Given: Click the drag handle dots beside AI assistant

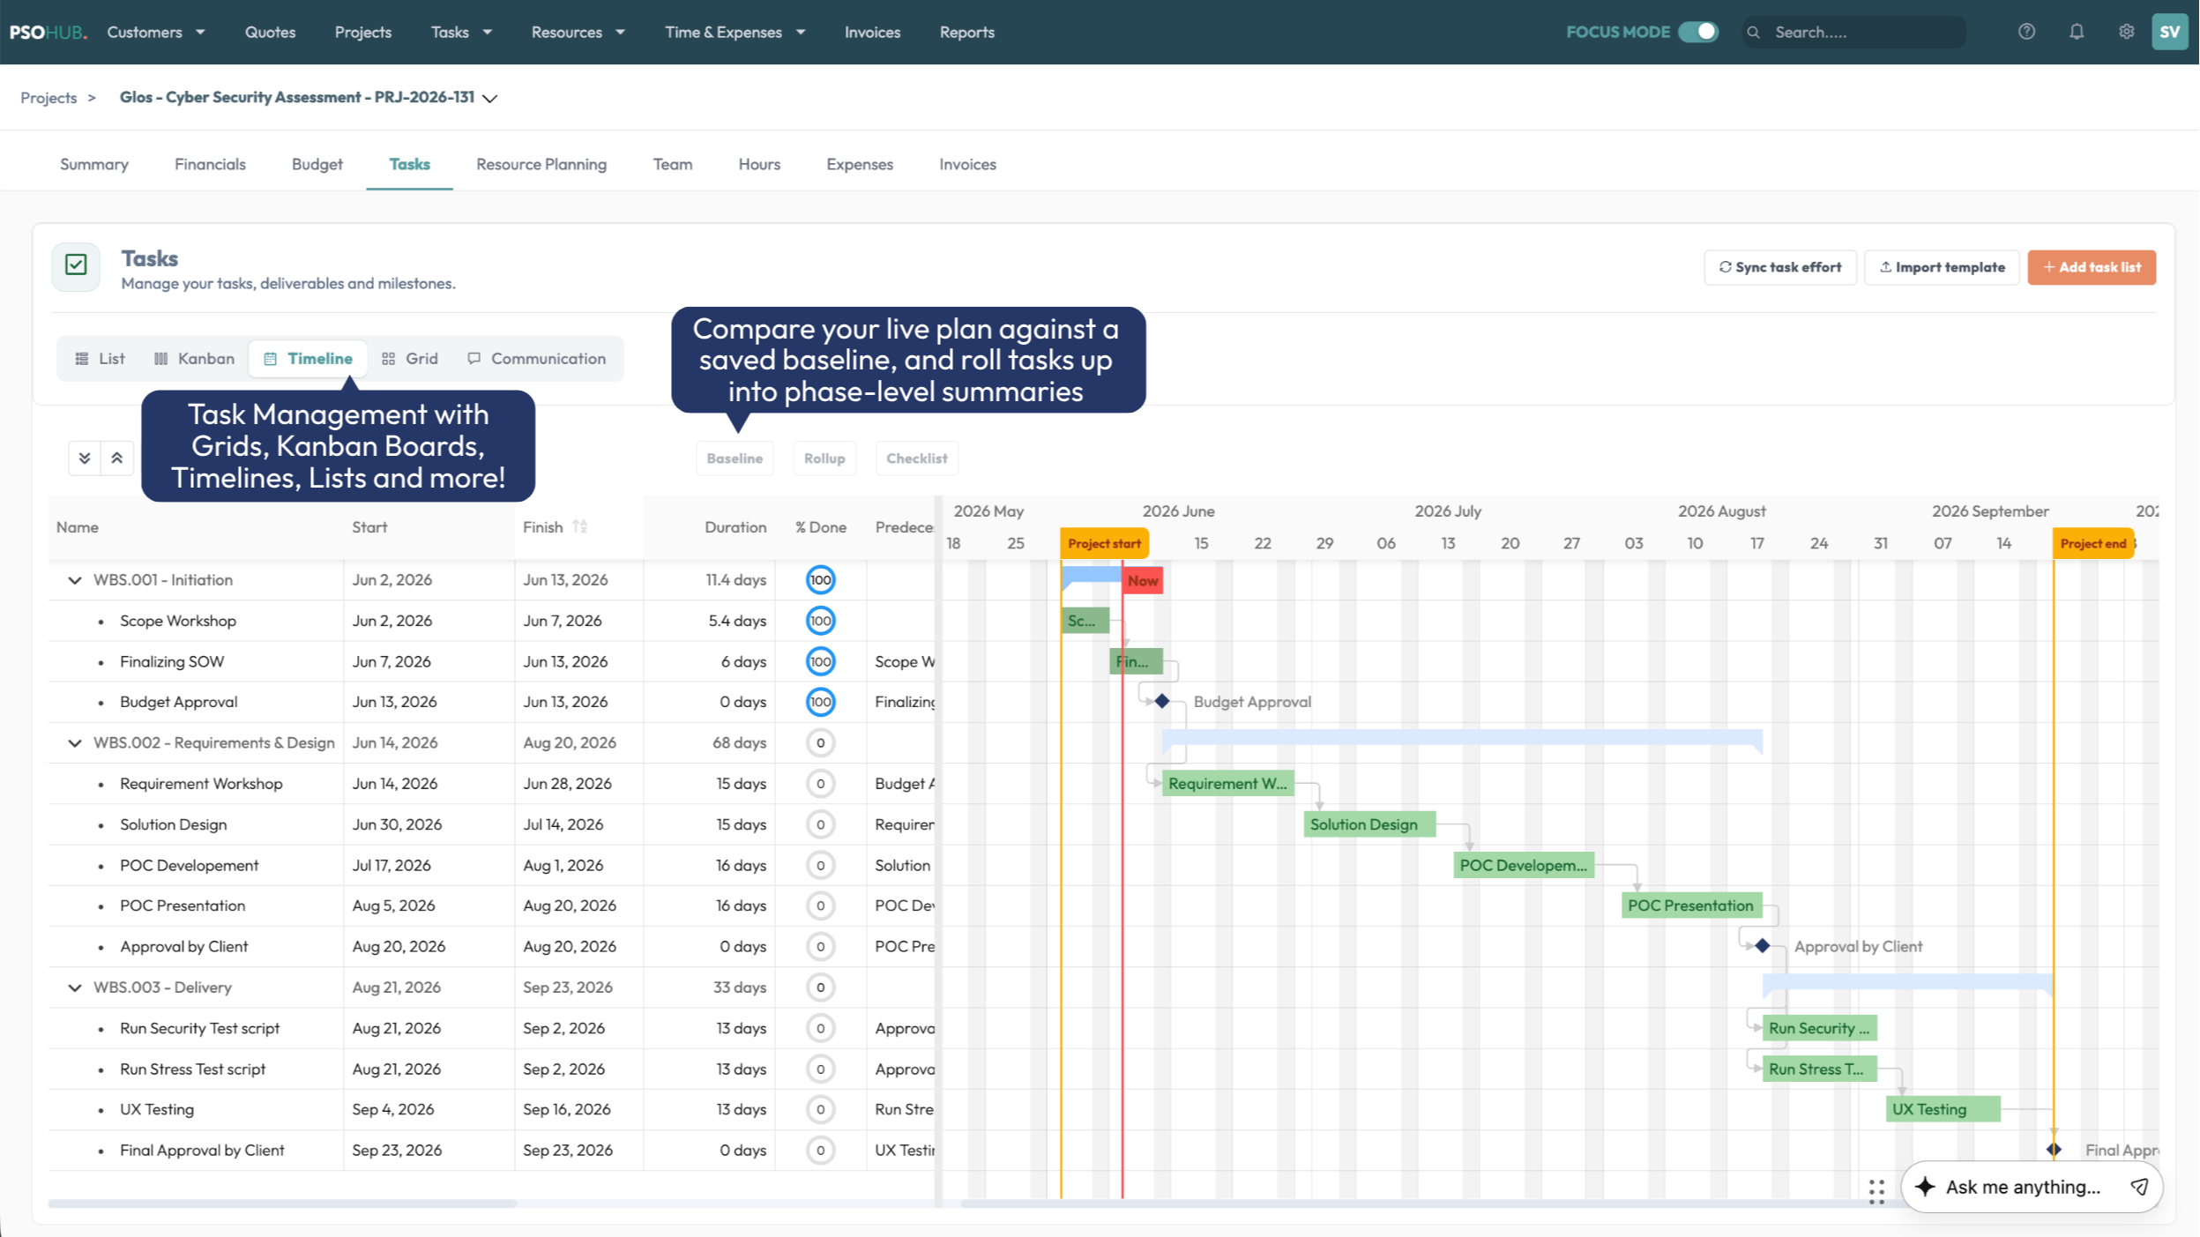Looking at the screenshot, I should pos(1876,1191).
